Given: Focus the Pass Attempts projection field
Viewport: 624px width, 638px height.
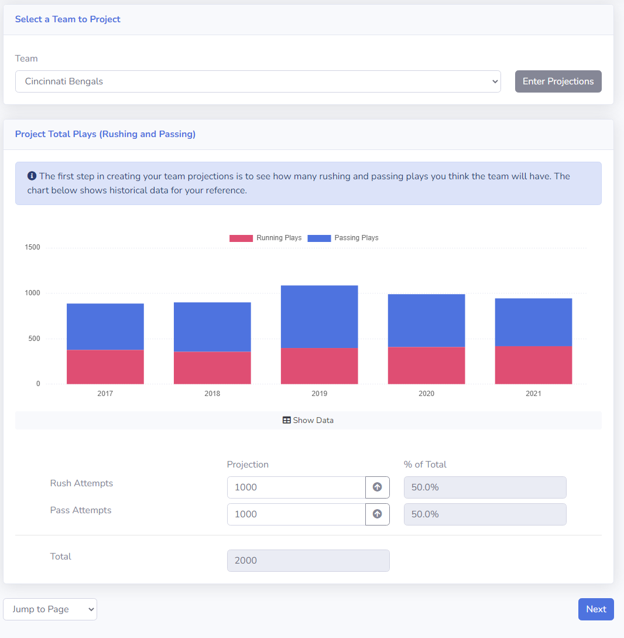Looking at the screenshot, I should (x=296, y=514).
